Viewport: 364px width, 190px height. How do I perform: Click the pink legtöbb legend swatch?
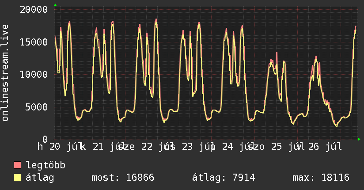[17, 165]
